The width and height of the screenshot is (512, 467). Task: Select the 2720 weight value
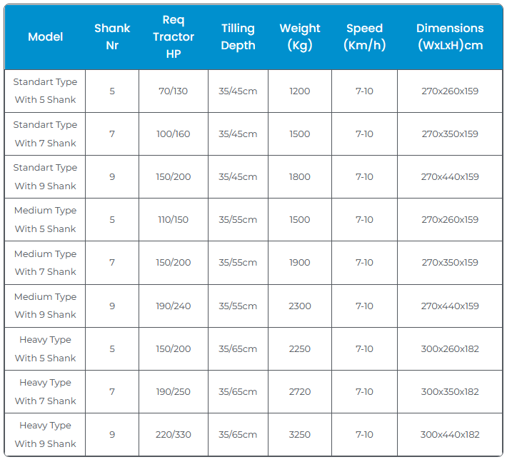(x=300, y=391)
